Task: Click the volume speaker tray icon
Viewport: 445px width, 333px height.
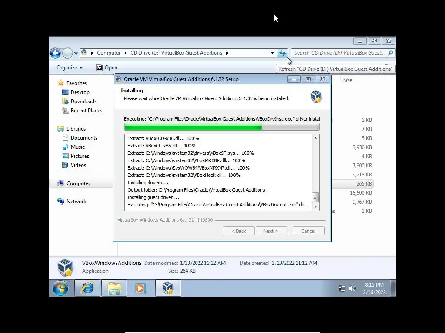Action: [x=352, y=288]
